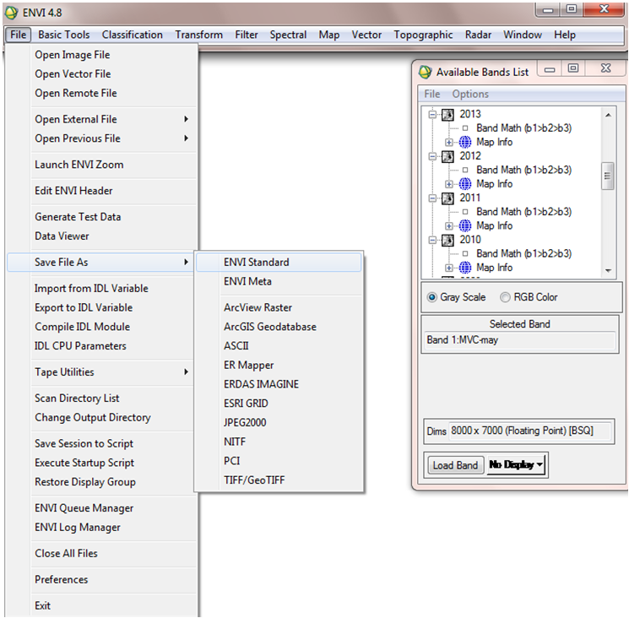Select the Gray Scale radio button
Image resolution: width=629 pixels, height=618 pixels.
click(432, 297)
